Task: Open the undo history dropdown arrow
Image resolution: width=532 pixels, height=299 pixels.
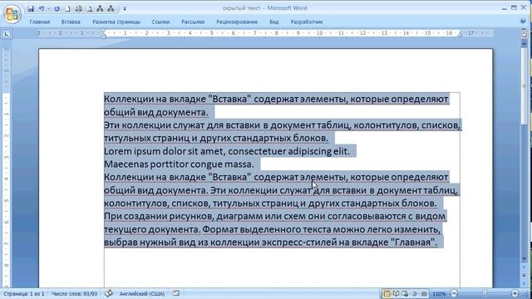Action: (49, 9)
